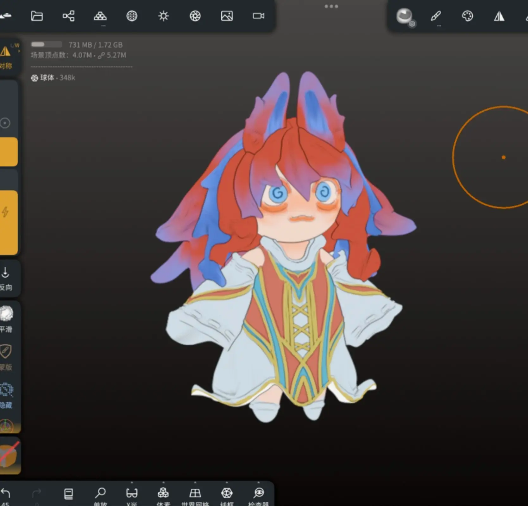Open Post Process aperture menu
The image size is (528, 506).
point(195,16)
